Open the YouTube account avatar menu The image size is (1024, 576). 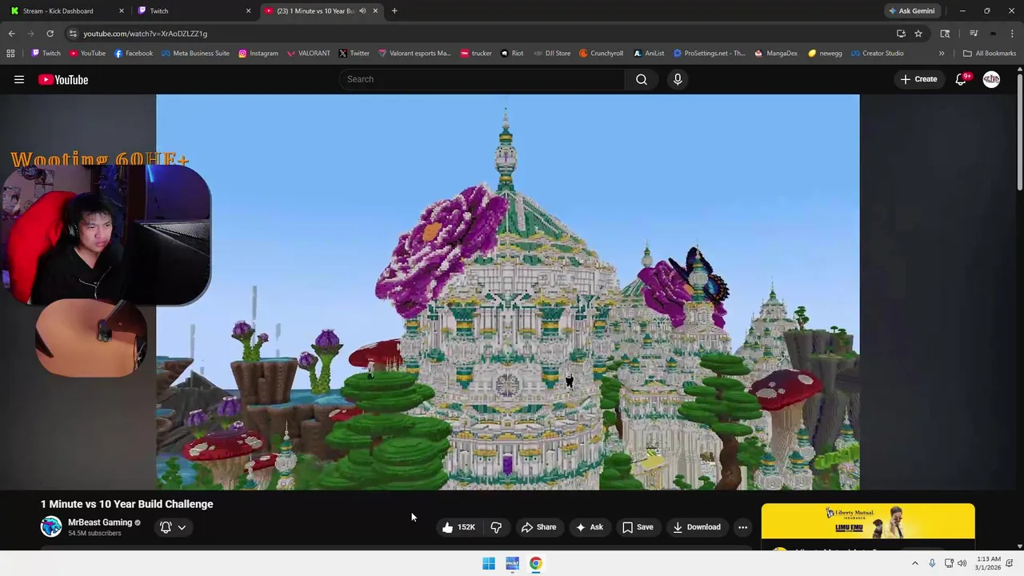991,79
